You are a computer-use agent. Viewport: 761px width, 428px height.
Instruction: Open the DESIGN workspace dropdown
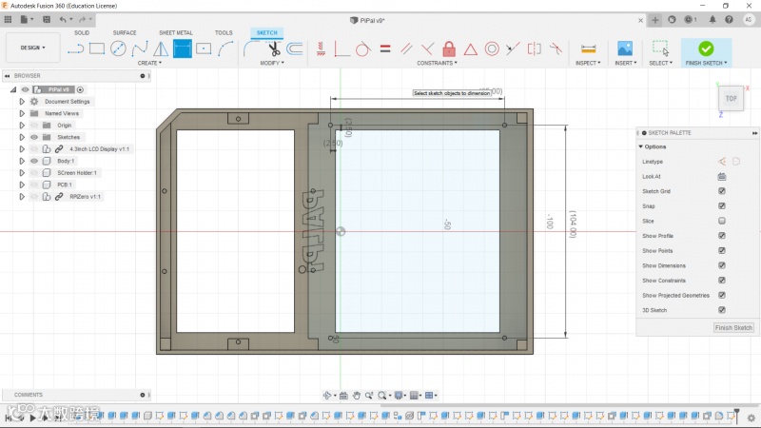[x=32, y=48]
